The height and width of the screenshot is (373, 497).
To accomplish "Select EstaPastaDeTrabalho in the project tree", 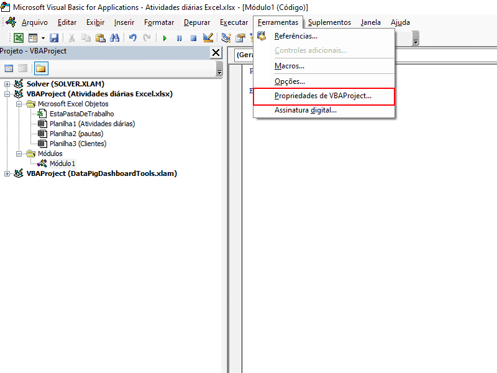I will (81, 114).
